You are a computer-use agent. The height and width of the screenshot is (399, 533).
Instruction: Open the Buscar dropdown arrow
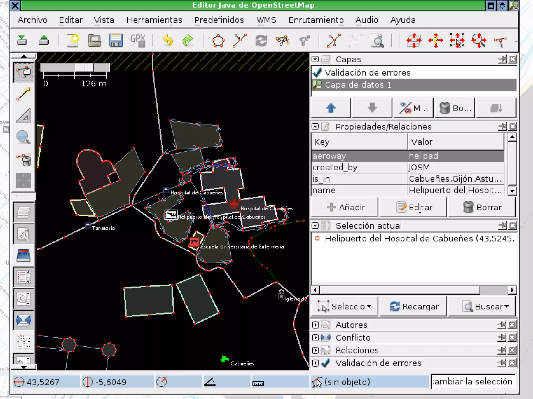pyautogui.click(x=506, y=306)
